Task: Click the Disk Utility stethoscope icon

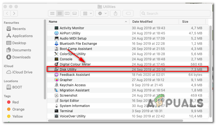Action: click(x=56, y=69)
